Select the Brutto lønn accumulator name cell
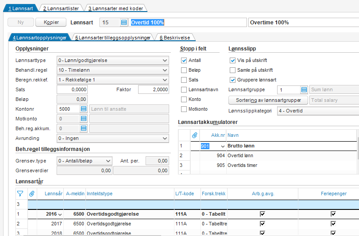The image size is (359, 236). click(291, 146)
